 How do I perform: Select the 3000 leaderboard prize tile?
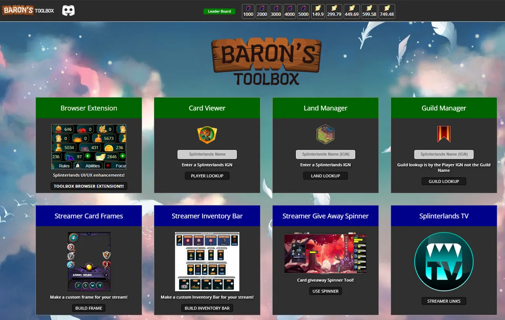[x=276, y=11]
